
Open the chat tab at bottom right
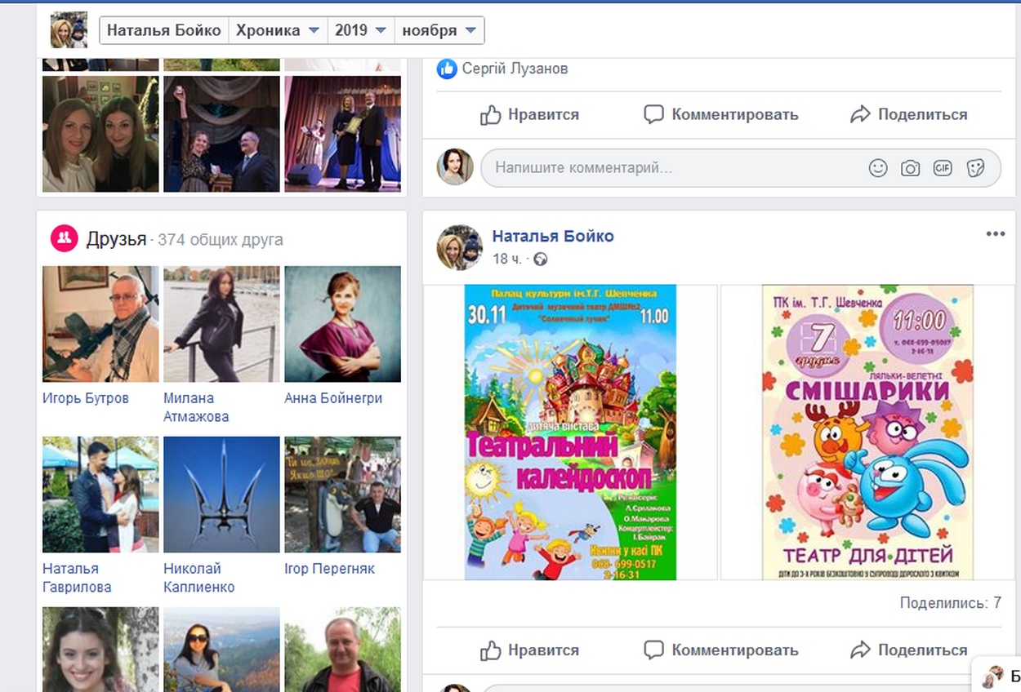tap(996, 676)
